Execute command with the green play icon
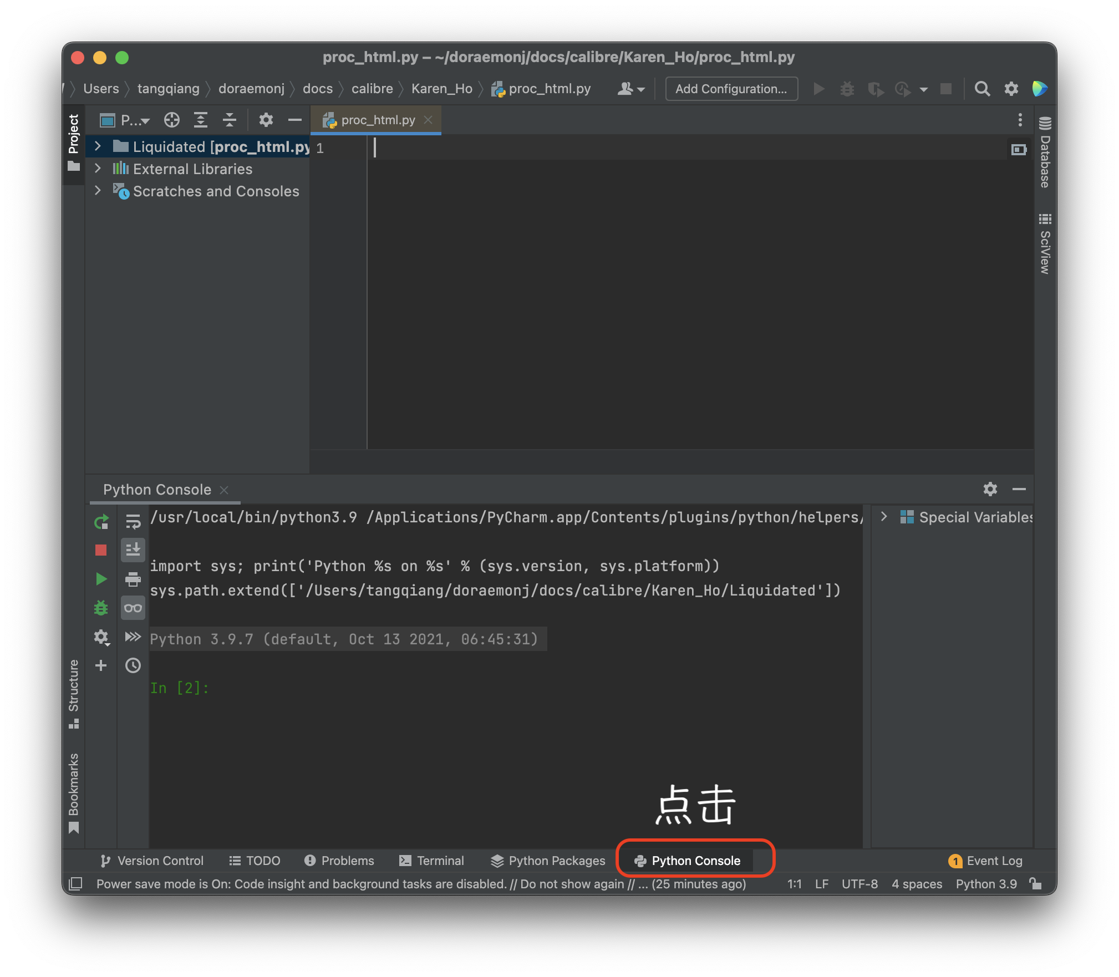Image resolution: width=1119 pixels, height=977 pixels. [x=101, y=579]
